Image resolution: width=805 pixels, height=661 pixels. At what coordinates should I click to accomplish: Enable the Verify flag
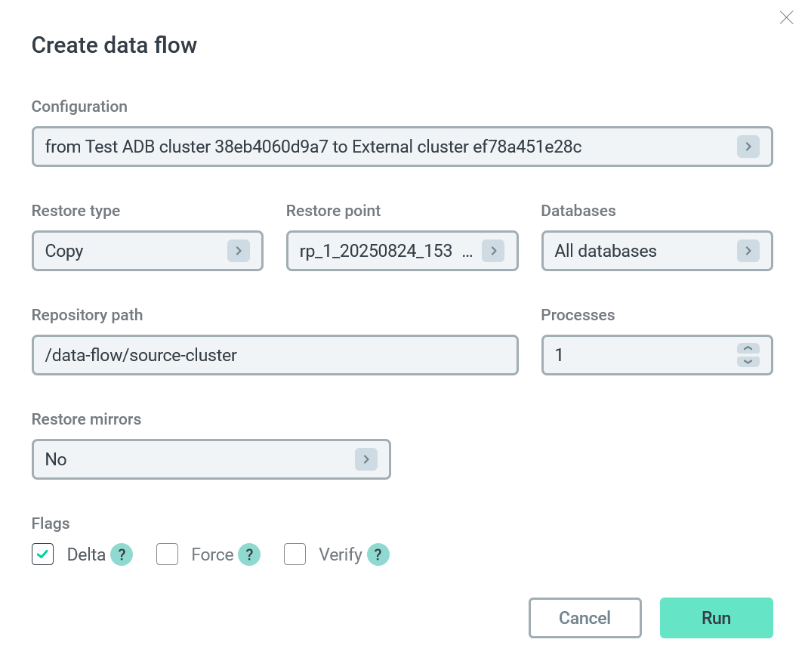(x=295, y=554)
